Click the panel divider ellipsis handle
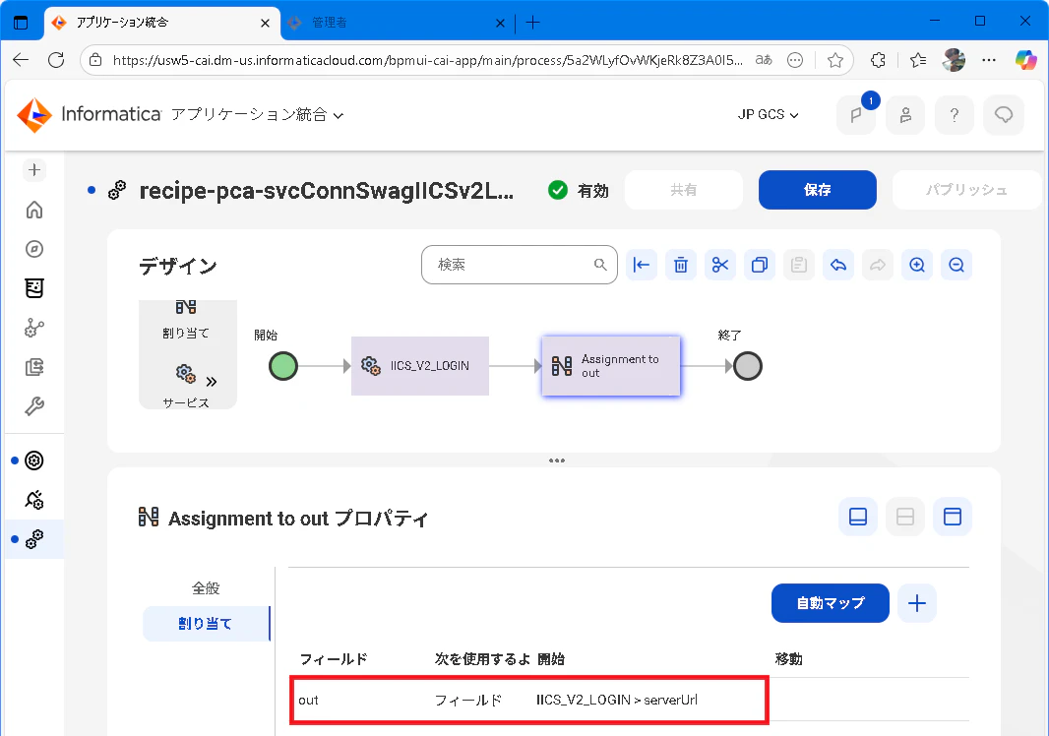The width and height of the screenshot is (1049, 736). (557, 460)
